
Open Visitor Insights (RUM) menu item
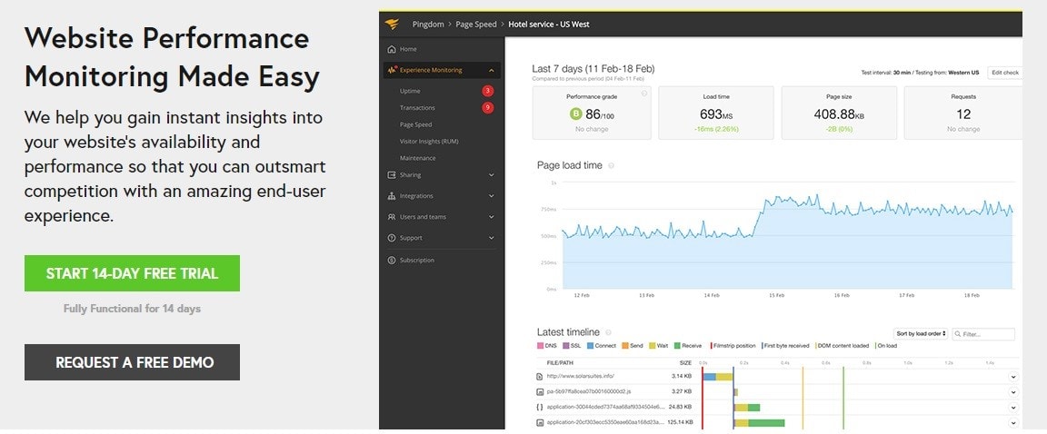[x=429, y=142]
